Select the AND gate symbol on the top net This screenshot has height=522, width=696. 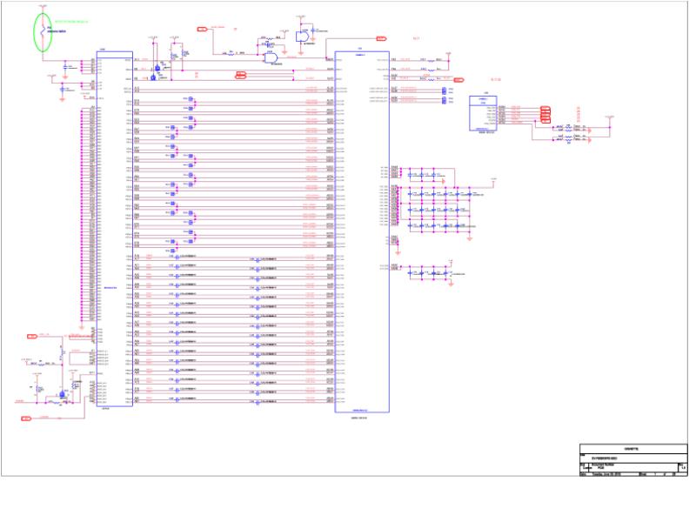271,57
